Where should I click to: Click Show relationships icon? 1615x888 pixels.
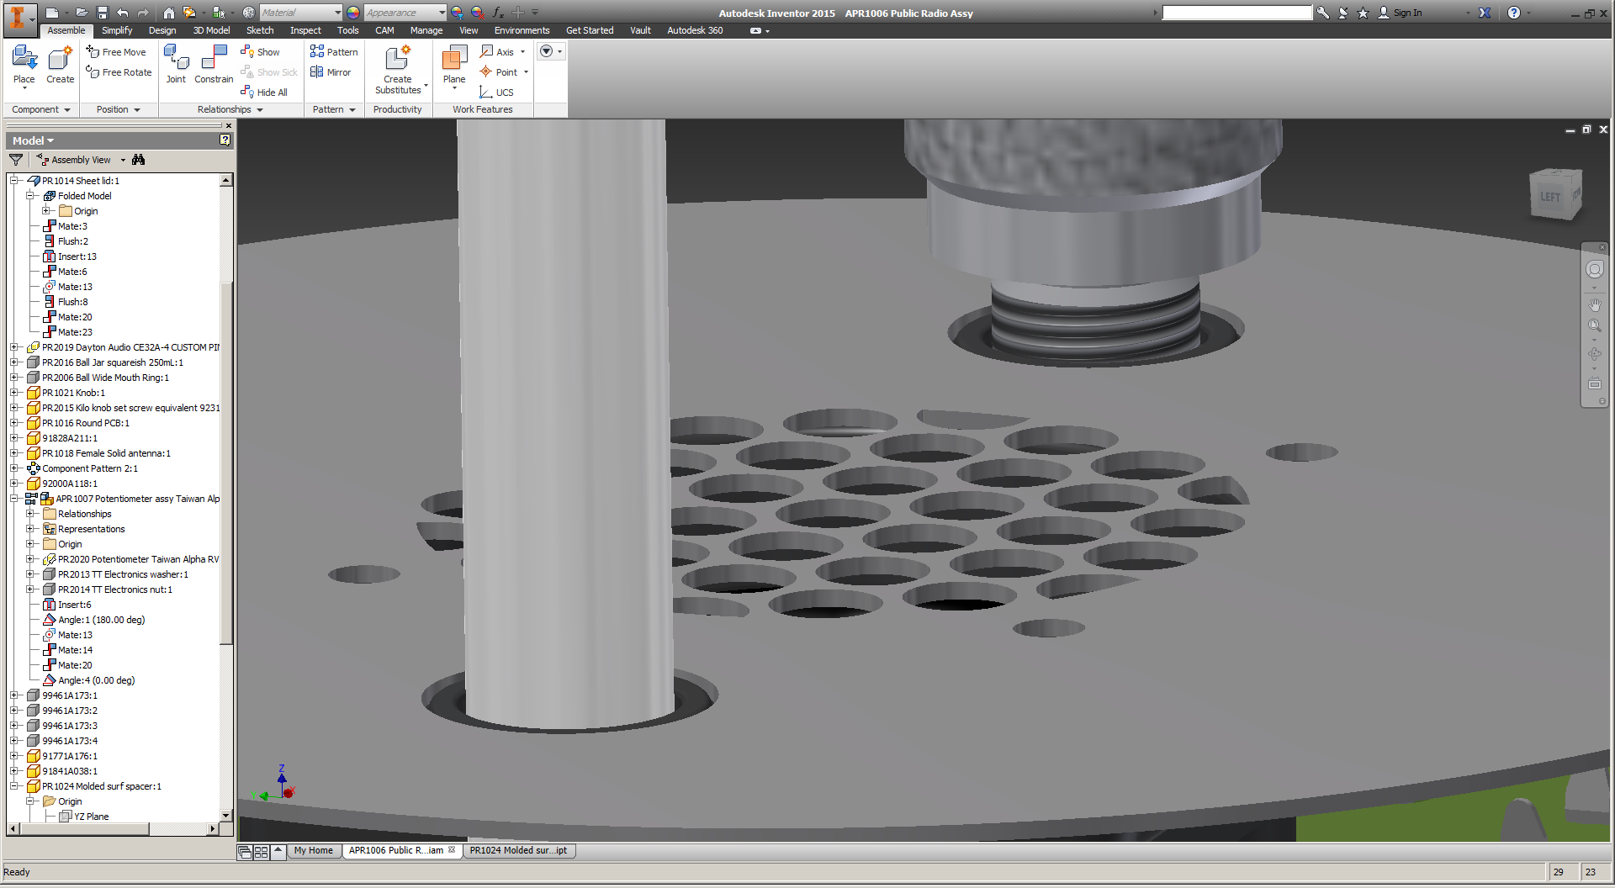coord(260,52)
